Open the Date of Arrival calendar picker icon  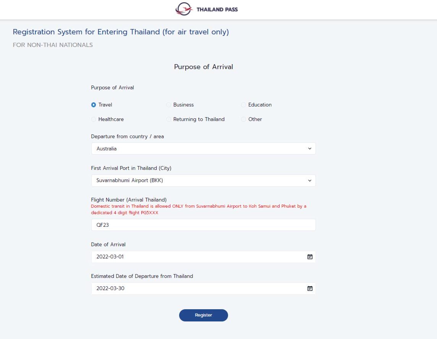(310, 257)
